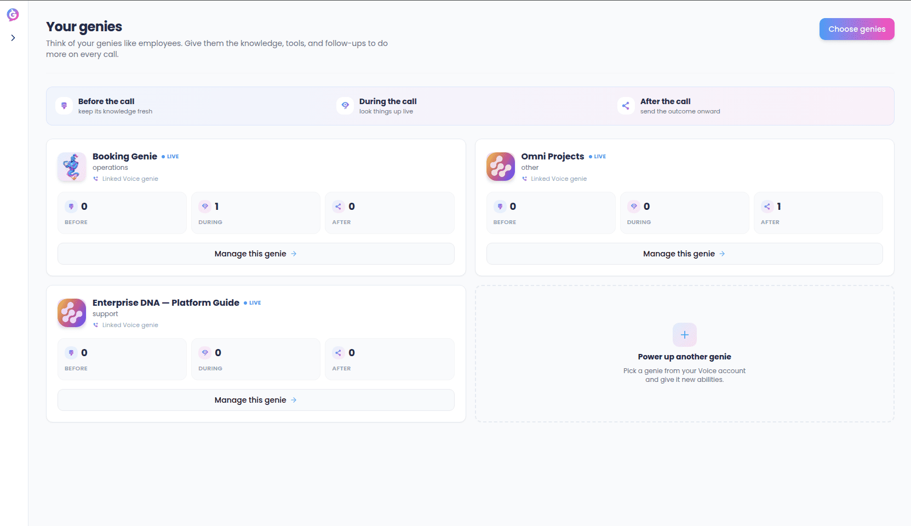Open the Booking Genie avatar thumbnail
The width and height of the screenshot is (911, 526).
coord(72,167)
